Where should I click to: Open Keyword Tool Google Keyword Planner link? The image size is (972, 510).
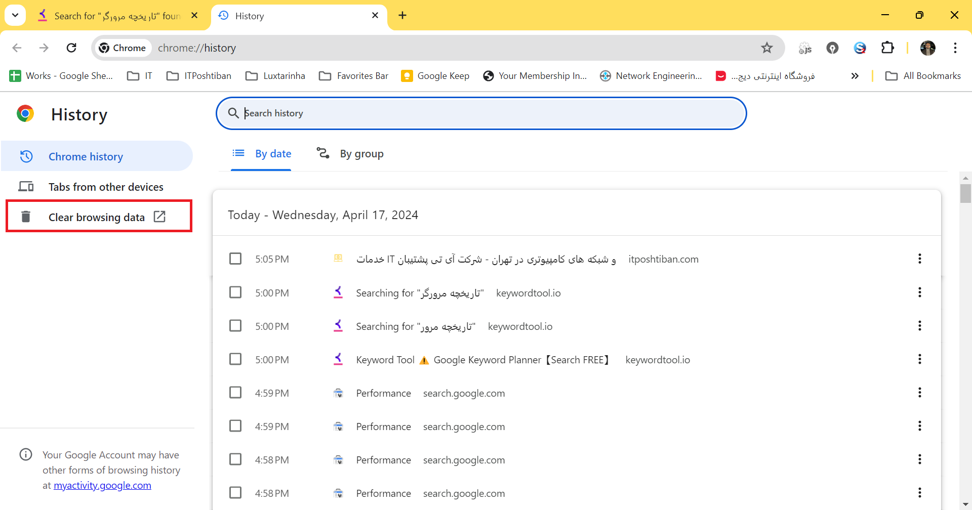pos(482,360)
